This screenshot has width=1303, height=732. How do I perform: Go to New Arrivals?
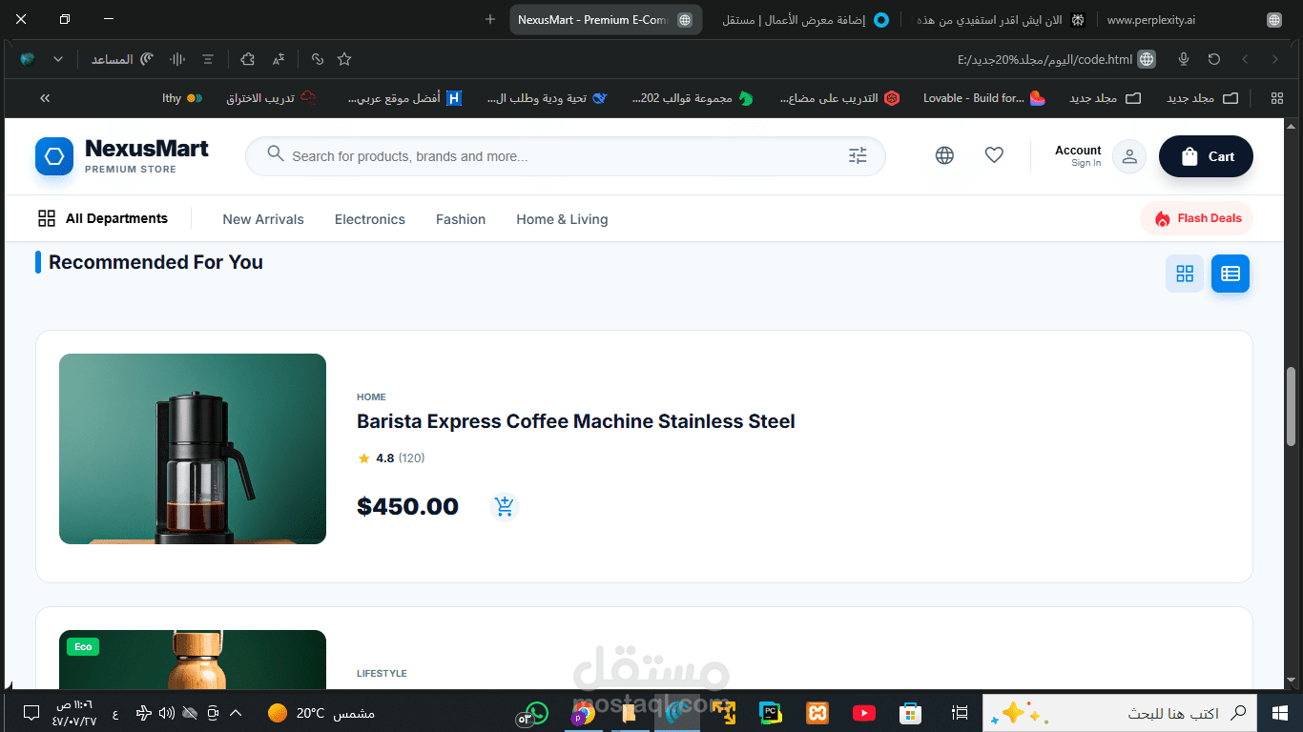pyautogui.click(x=263, y=219)
